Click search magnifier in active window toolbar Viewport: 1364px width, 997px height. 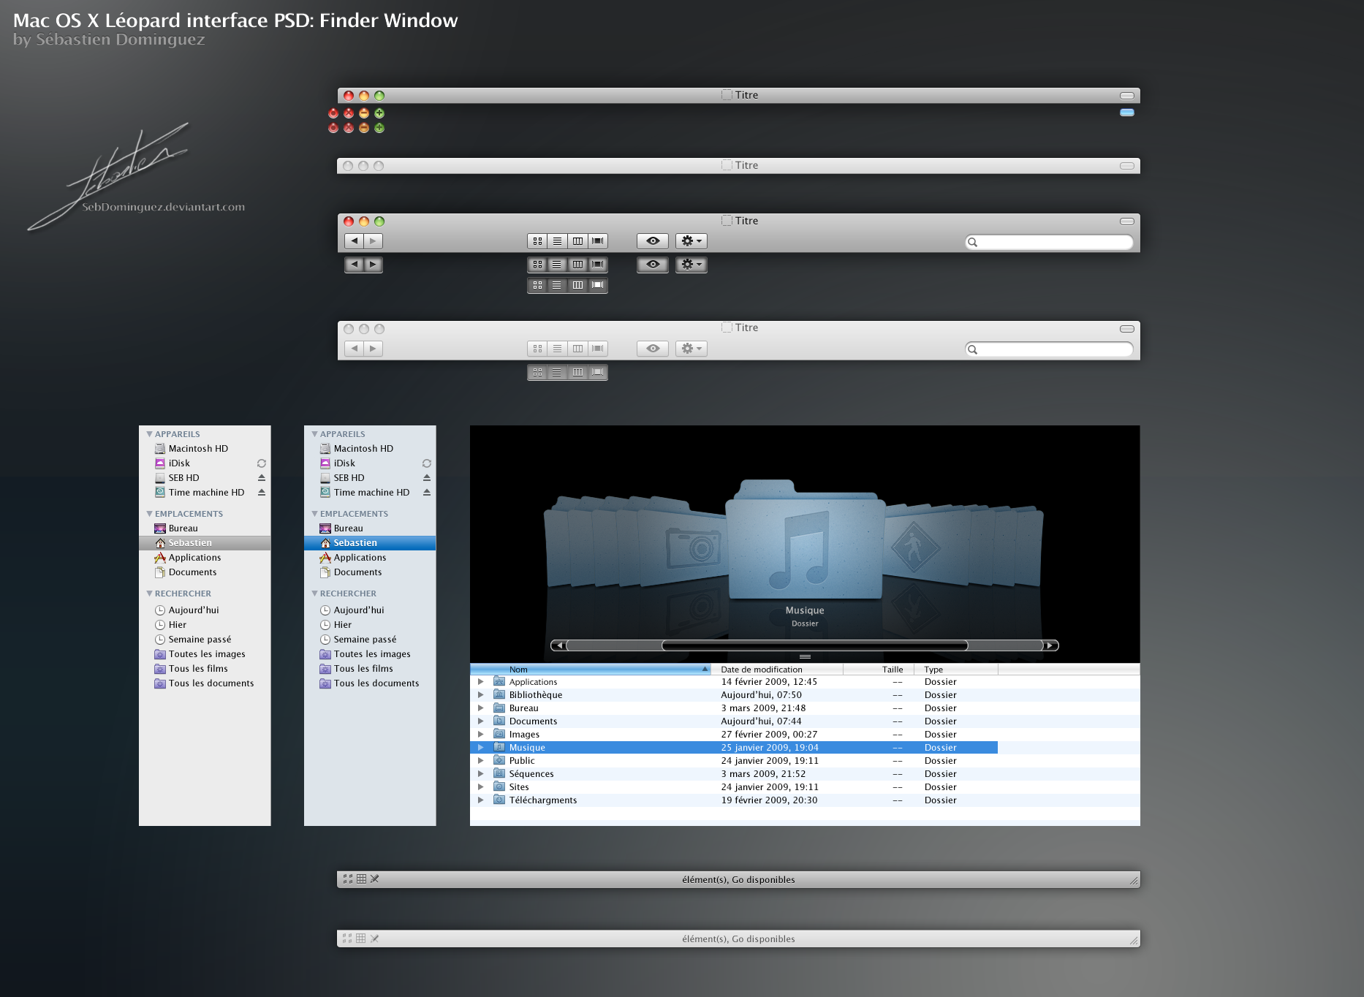point(973,243)
